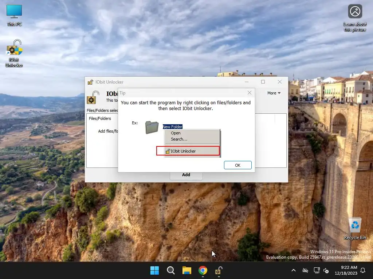
Task: Close the Tip dialog
Action: point(249,93)
